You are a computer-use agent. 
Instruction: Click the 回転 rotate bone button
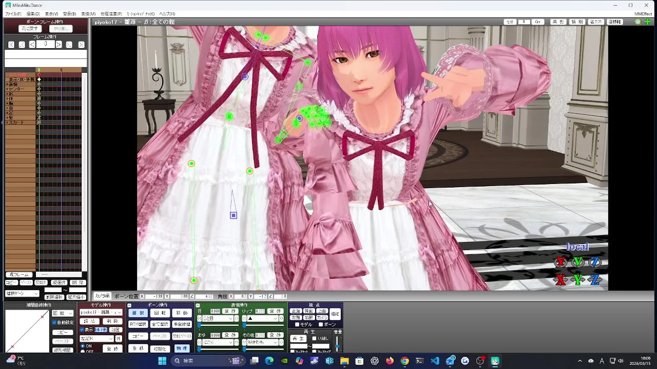tap(160, 313)
